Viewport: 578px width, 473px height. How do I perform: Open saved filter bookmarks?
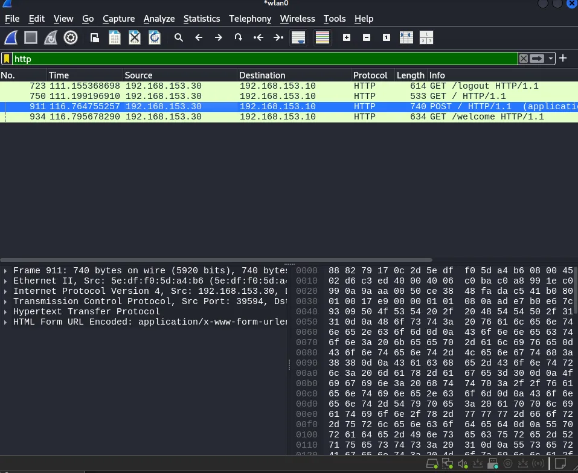pyautogui.click(x=7, y=59)
